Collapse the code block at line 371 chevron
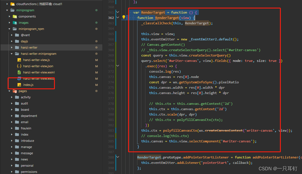 118,66
